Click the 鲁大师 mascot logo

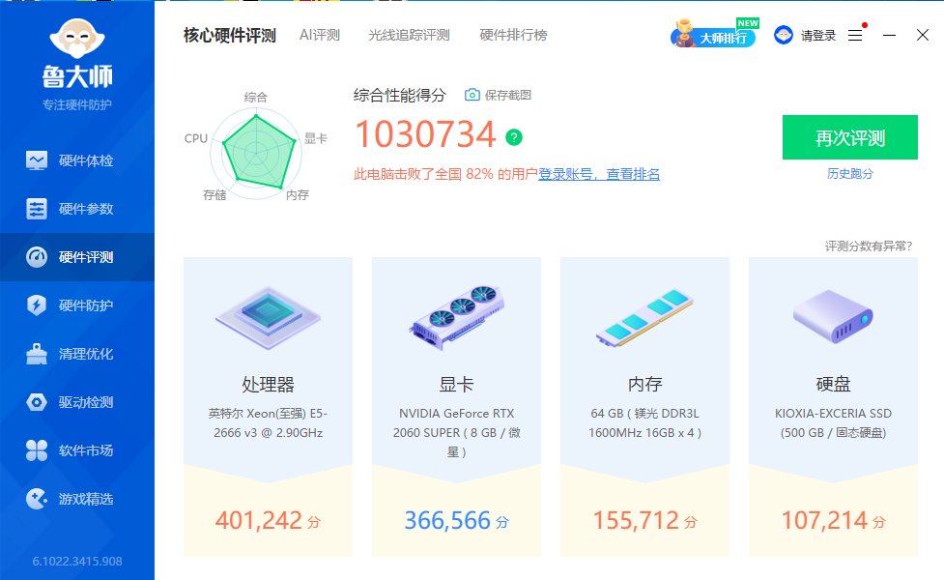pyautogui.click(x=77, y=38)
